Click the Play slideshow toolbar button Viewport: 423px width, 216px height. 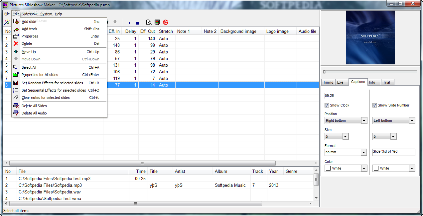129,23
